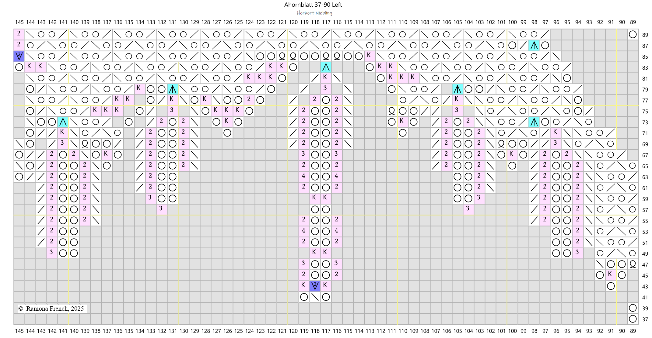Click row 49's pink 3 cell, column 94

tap(578, 253)
